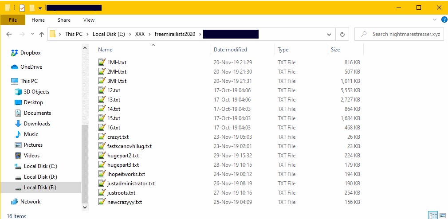Screen dimensions: 448x219
Task: Expand the ribbon with the chevron
Action: pos(435,20)
